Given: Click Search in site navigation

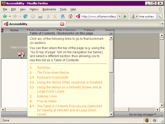Looking at the screenshot, I should point(110,30).
